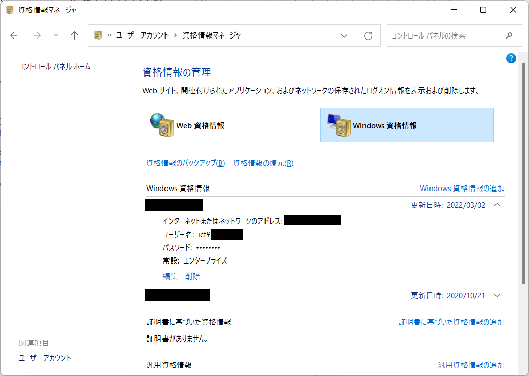
Task: Click 汎用資格情報の追加 link
Action: (471, 365)
